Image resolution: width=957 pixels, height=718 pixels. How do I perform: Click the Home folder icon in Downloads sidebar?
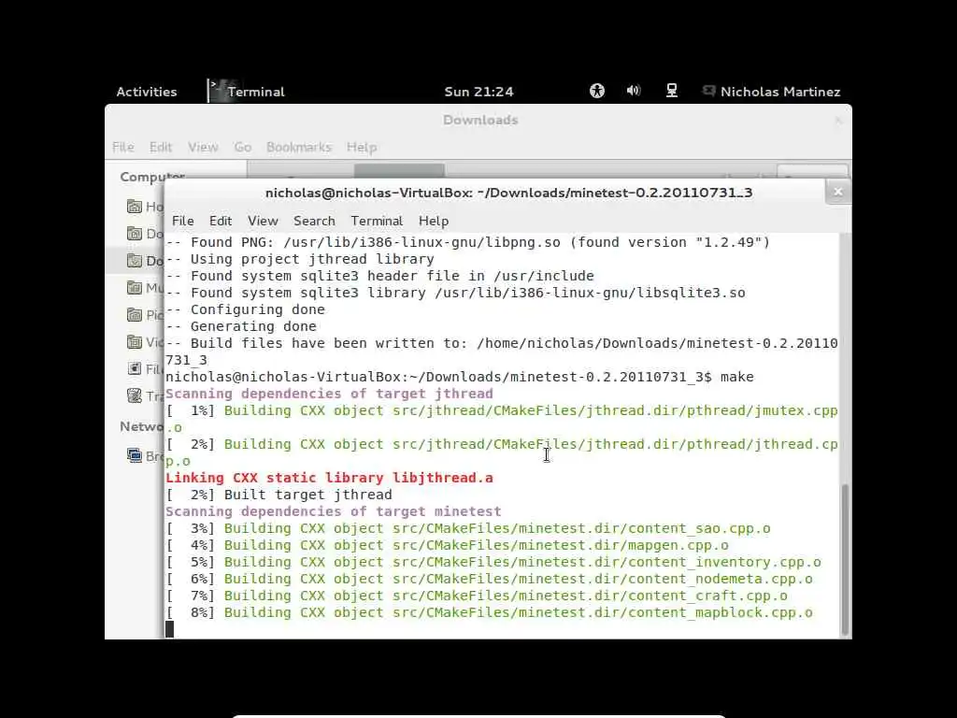(135, 207)
